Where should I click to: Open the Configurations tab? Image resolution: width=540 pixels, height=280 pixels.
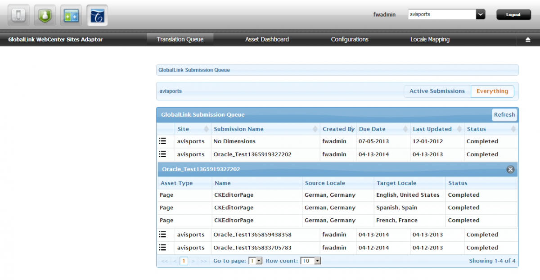[x=350, y=40]
